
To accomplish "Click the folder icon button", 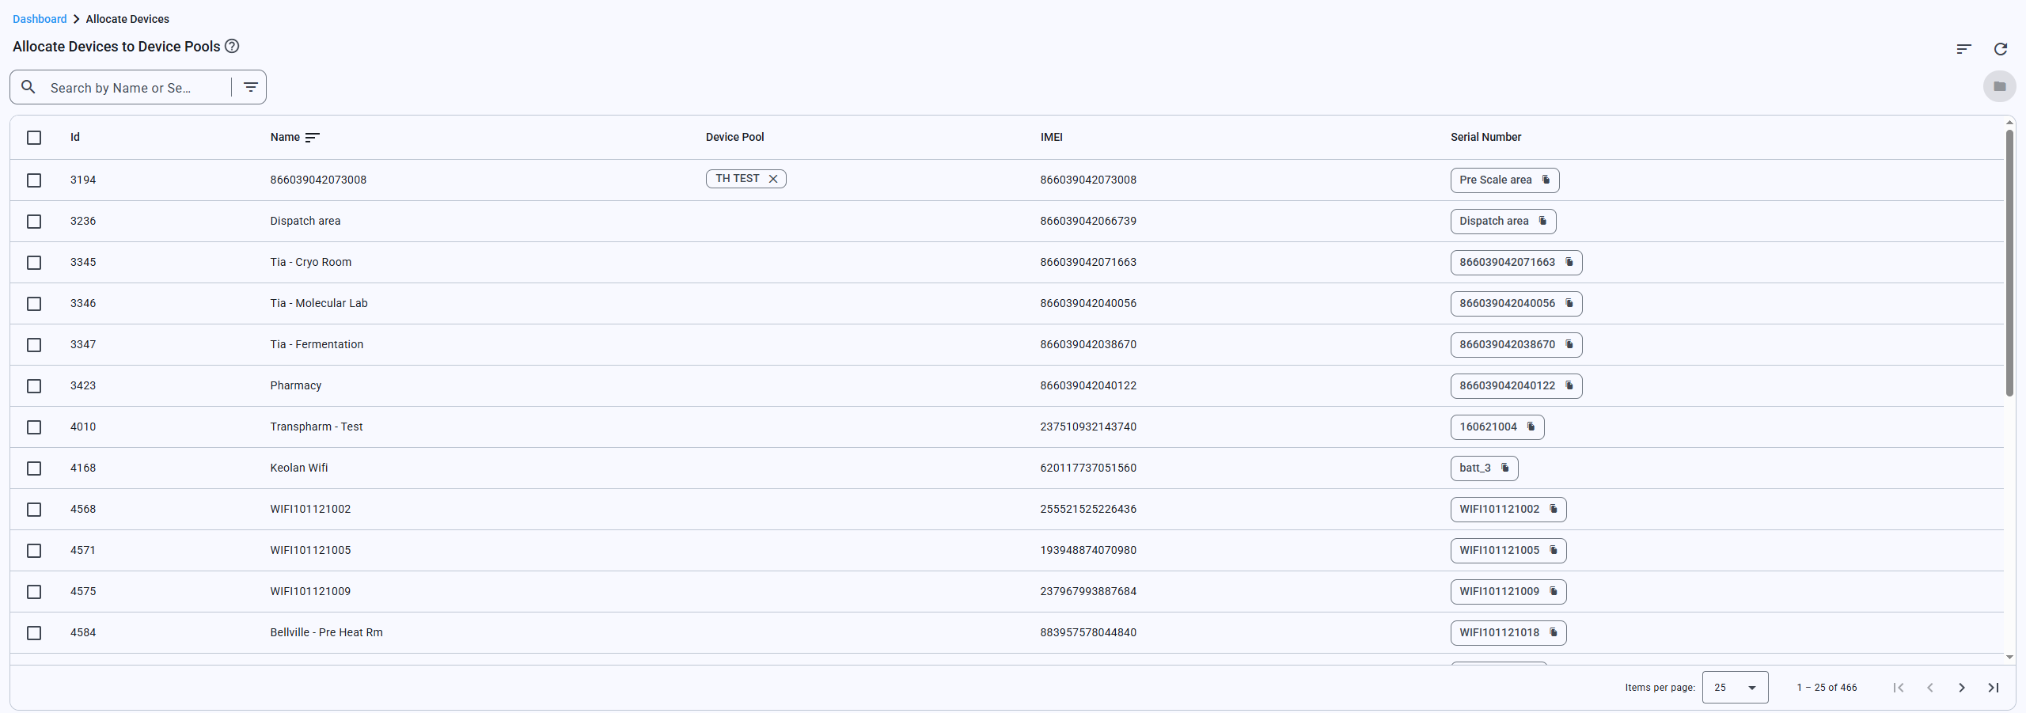I will pyautogui.click(x=1999, y=86).
